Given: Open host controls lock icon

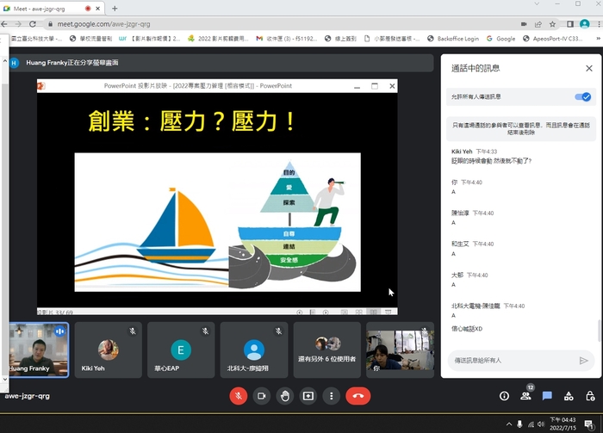Looking at the screenshot, I should tap(590, 396).
